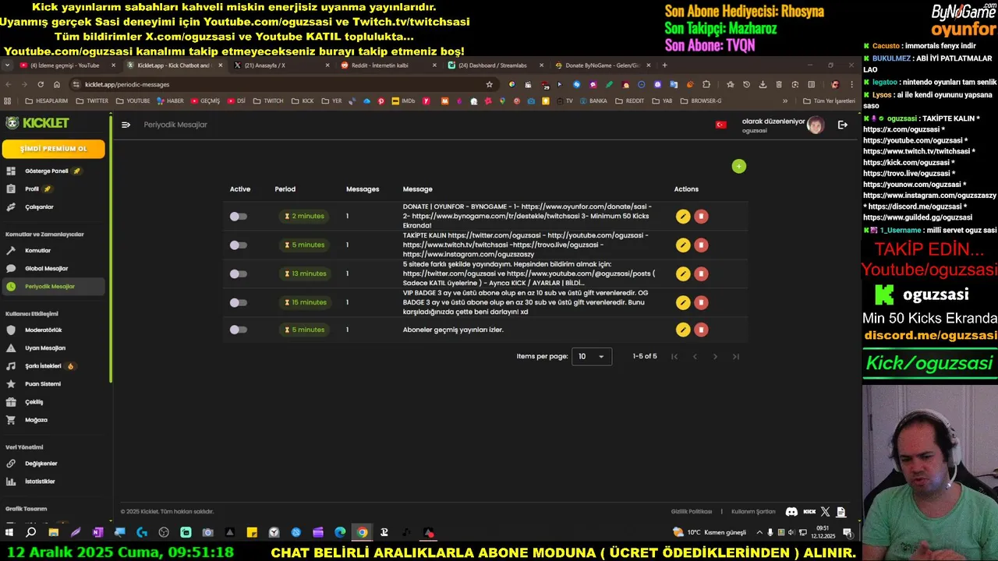Viewport: 998px width, 561px height.
Task: Open Global Mesajlar in the sidebar
Action: [x=53, y=268]
